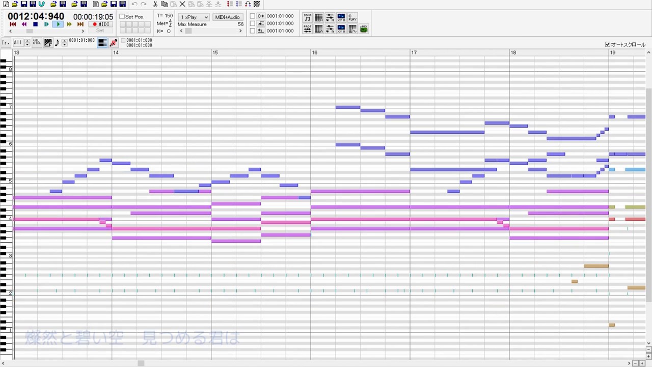
Task: Click the C PLAY icon
Action: [352, 18]
